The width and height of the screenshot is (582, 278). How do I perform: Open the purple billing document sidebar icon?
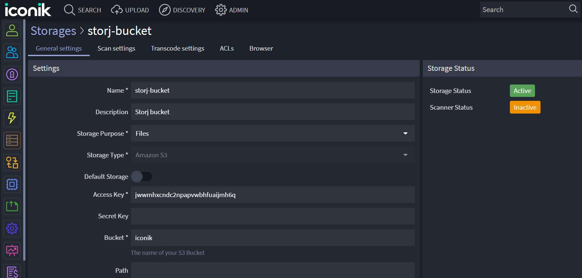12,271
